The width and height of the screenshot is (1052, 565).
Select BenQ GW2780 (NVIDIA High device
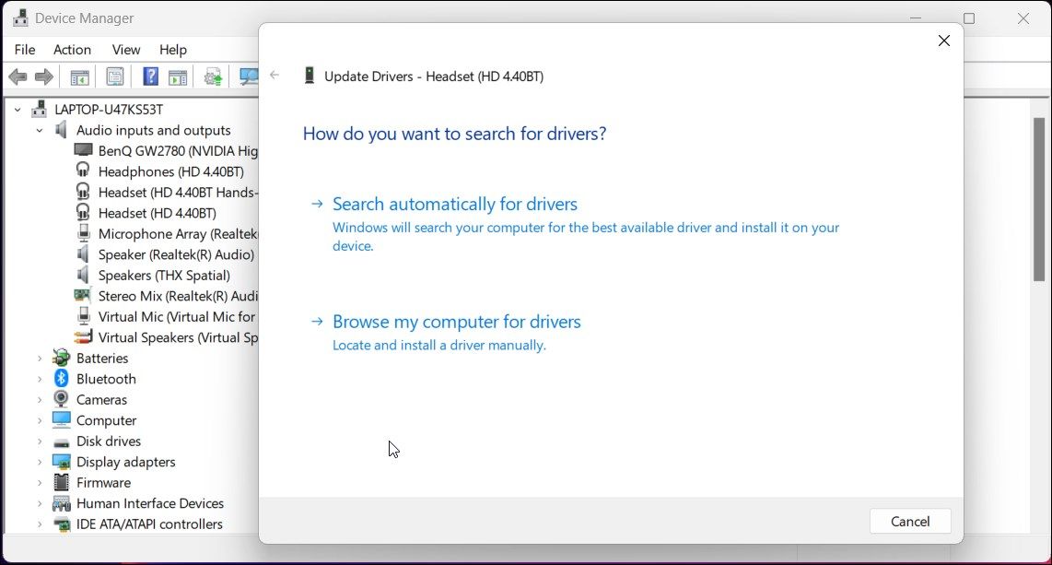coord(167,150)
